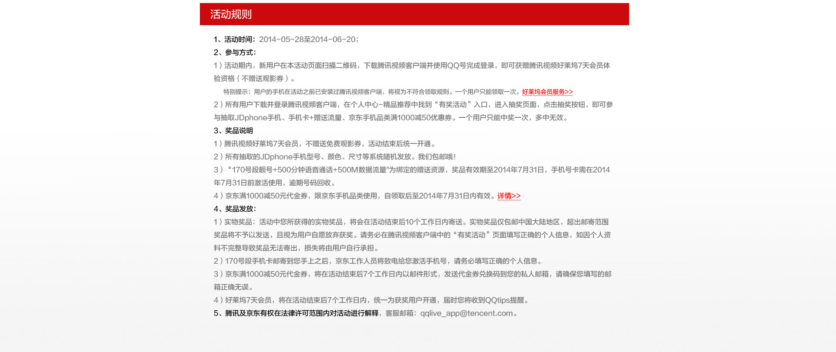
Task: Click the date range 2014-05-28至2014-06-20
Action: coord(307,40)
